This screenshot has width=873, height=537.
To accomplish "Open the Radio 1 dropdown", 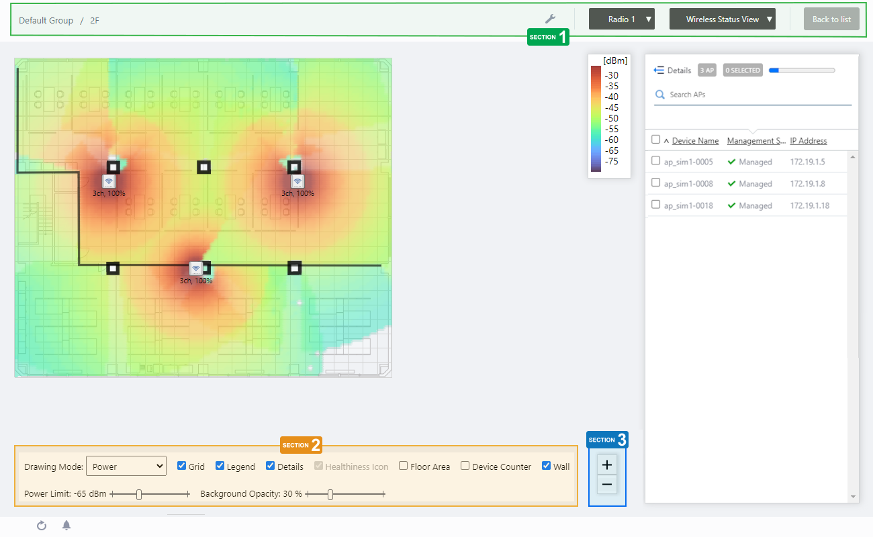I will coord(621,19).
